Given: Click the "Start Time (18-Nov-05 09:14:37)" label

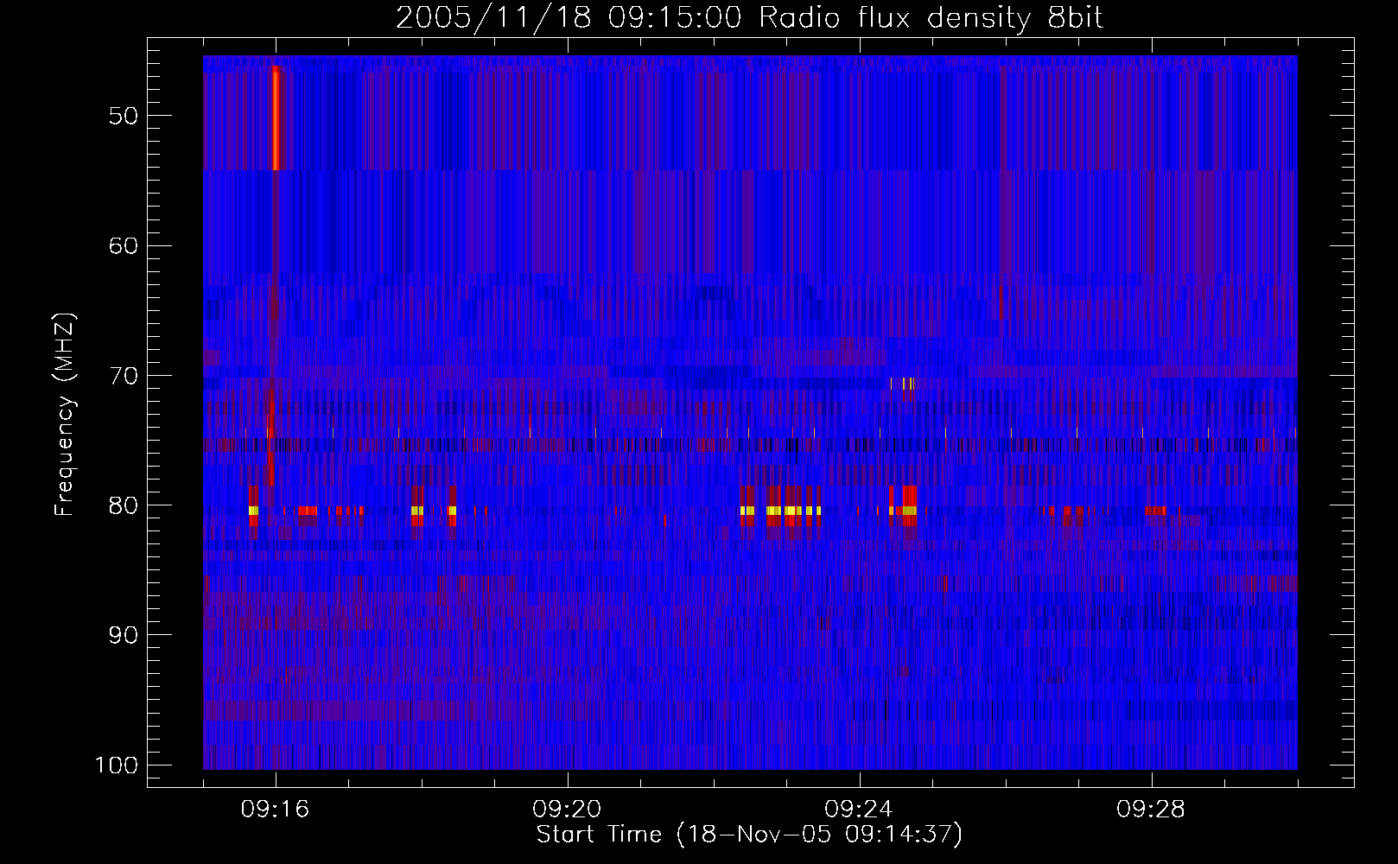Looking at the screenshot, I should pyautogui.click(x=749, y=835).
